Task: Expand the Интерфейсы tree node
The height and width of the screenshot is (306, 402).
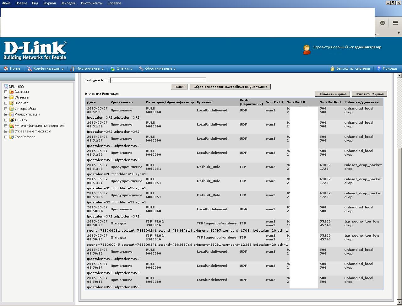Action: [6, 109]
